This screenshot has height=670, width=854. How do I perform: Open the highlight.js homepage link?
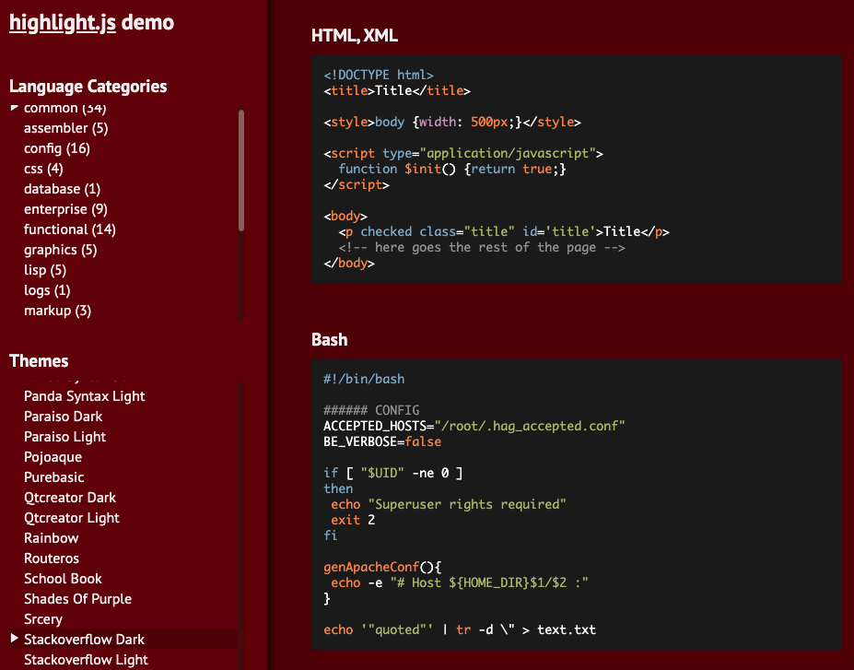coord(62,22)
